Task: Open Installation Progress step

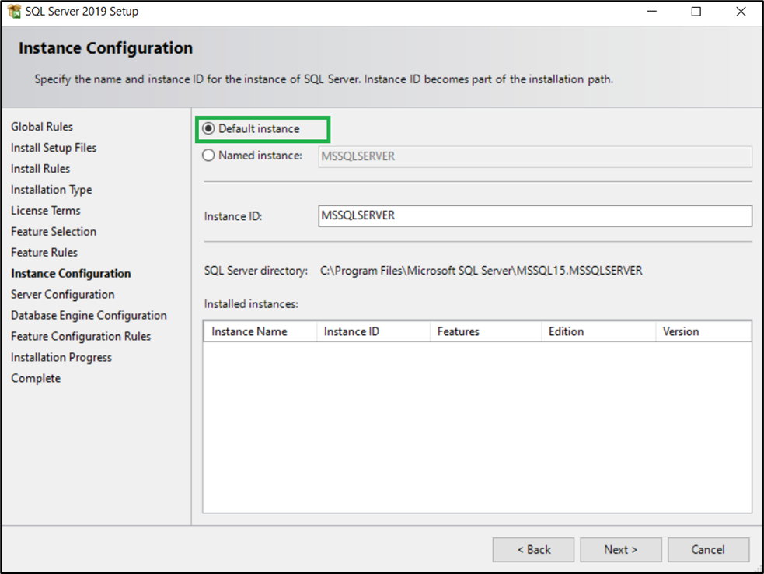Action: pos(61,358)
